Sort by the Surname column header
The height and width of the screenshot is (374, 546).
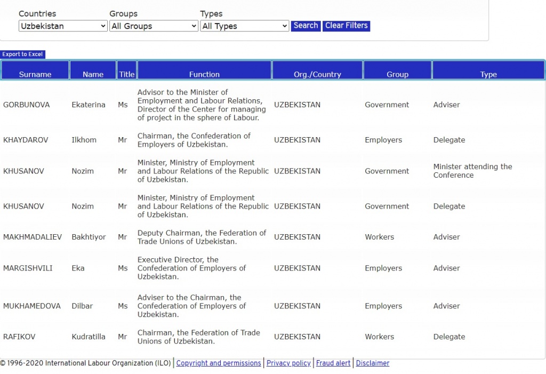tap(35, 74)
